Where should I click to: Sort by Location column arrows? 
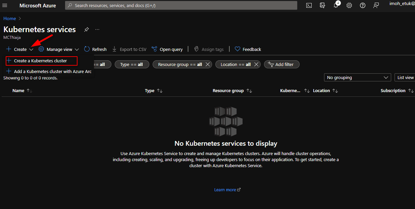(x=335, y=91)
